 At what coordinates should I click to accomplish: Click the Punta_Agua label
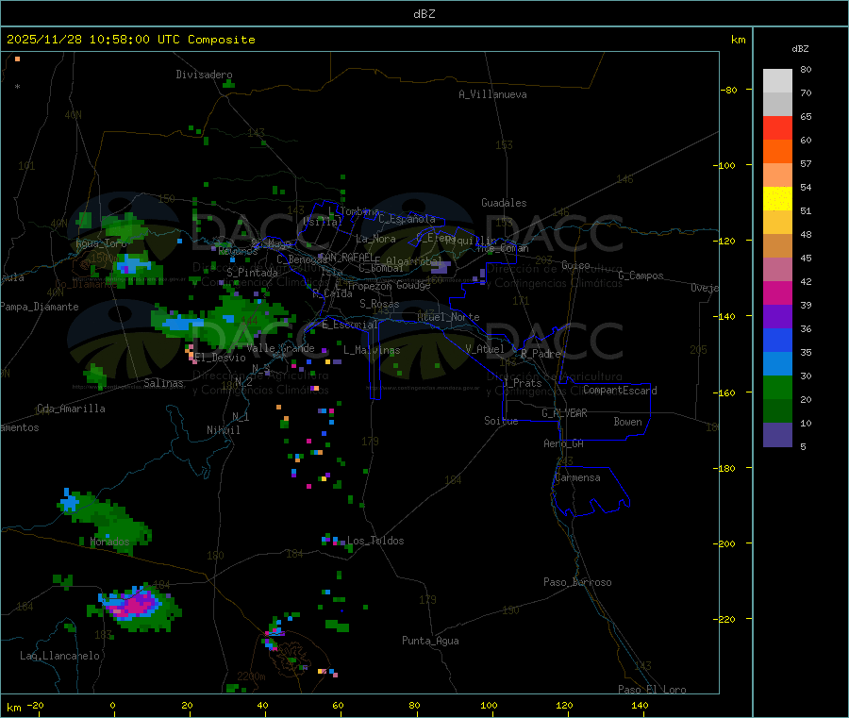tap(430, 641)
